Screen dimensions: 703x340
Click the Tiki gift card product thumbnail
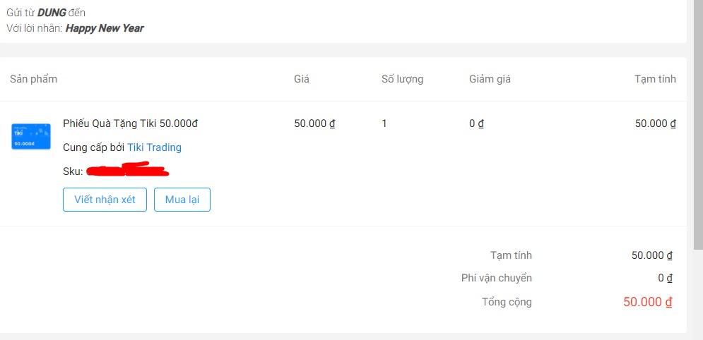[x=31, y=135]
